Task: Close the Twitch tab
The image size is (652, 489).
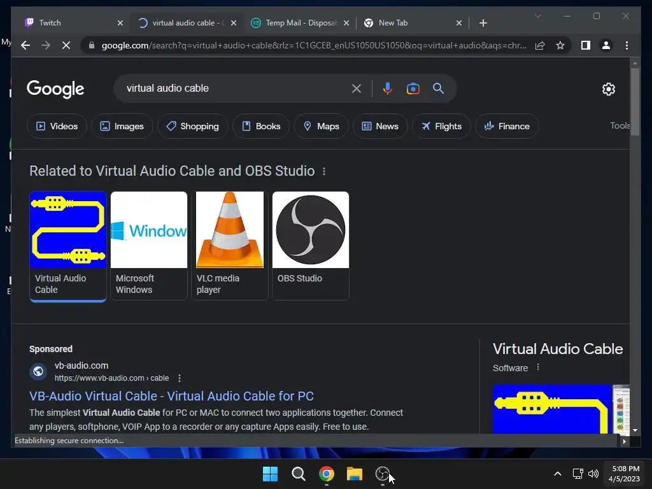Action: tap(120, 23)
